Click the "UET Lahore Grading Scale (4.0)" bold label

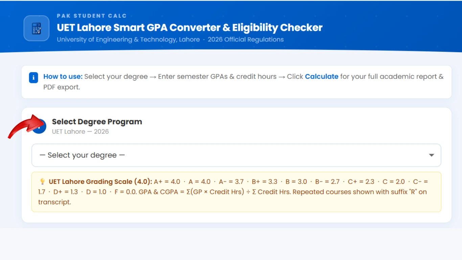tap(100, 182)
